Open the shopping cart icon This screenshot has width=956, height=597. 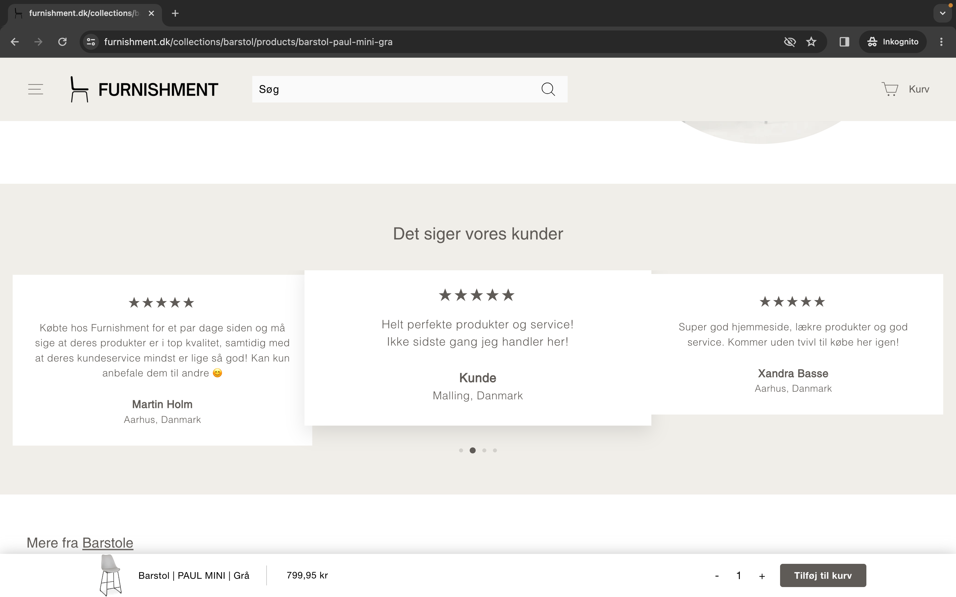pyautogui.click(x=890, y=89)
